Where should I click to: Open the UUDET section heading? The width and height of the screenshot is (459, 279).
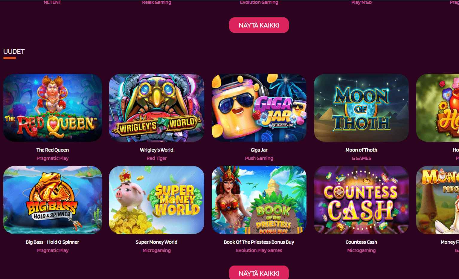coord(14,51)
